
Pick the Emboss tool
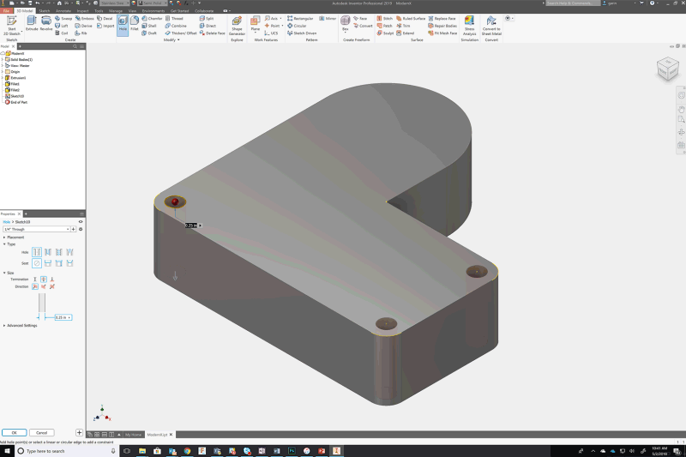tap(84, 18)
